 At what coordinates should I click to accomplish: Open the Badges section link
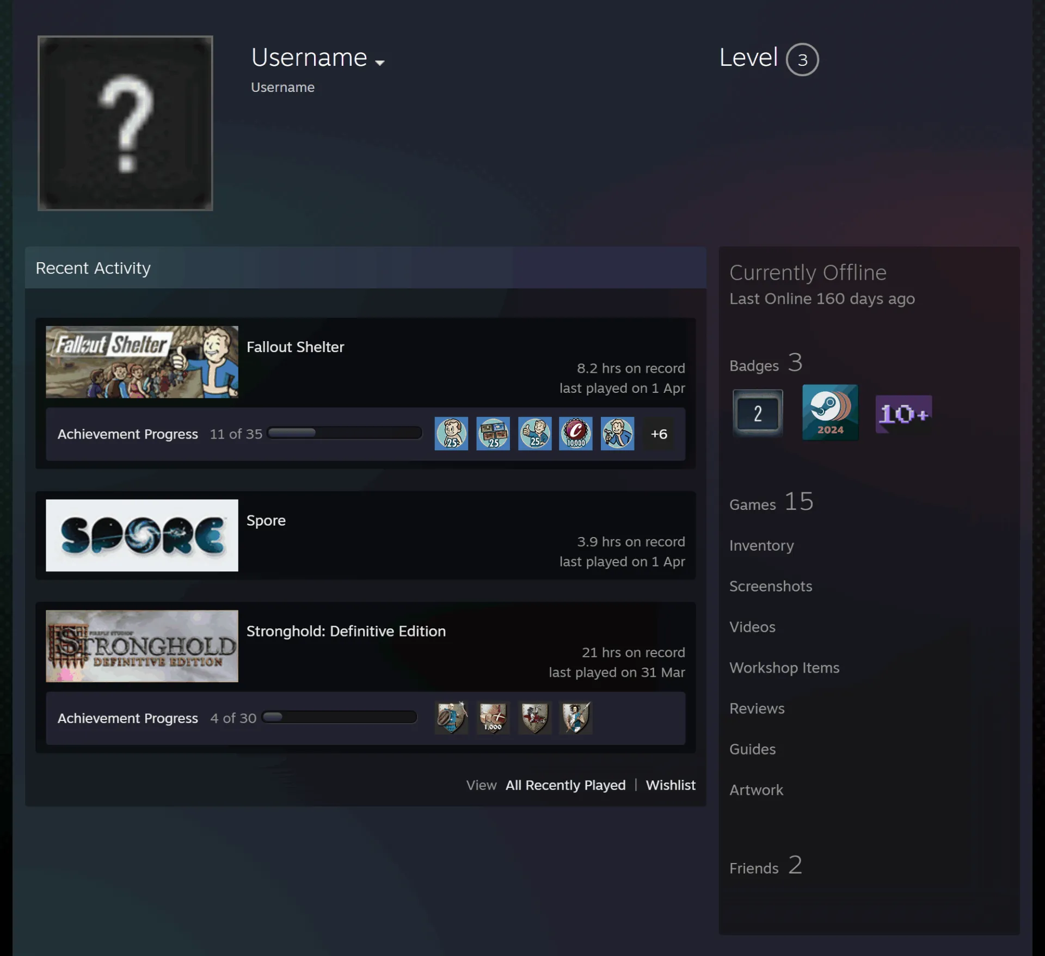tap(766, 363)
